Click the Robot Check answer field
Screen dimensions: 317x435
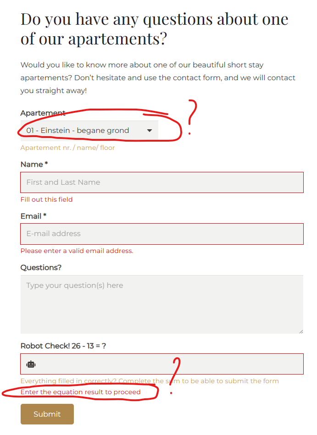click(162, 364)
